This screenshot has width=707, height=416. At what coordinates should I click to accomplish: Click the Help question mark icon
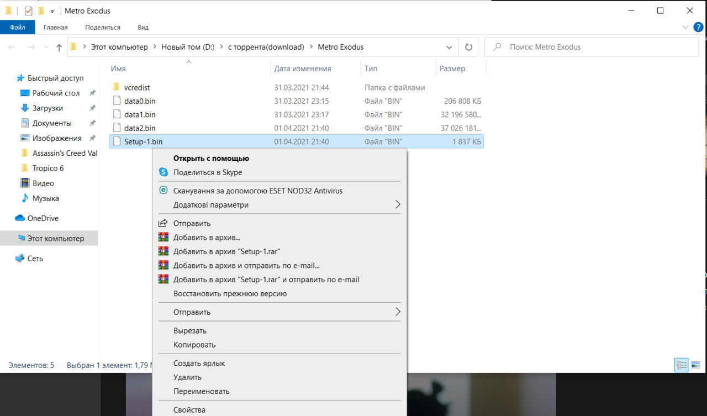[698, 27]
